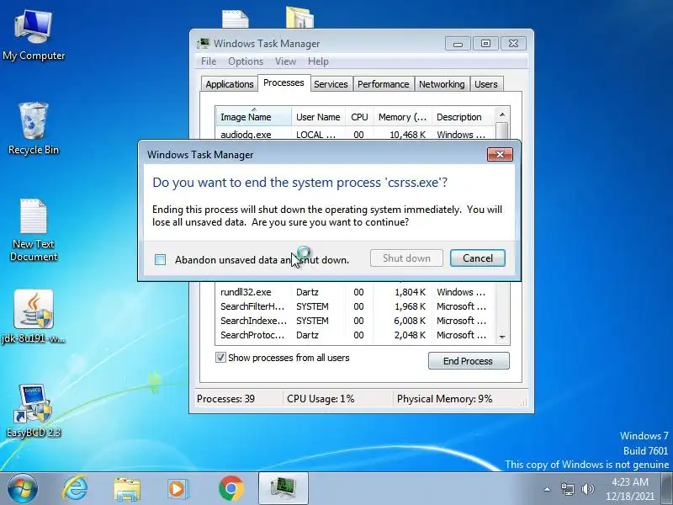This screenshot has width=673, height=505.
Task: Open the clock showing 4:23 AM
Action: (x=630, y=489)
